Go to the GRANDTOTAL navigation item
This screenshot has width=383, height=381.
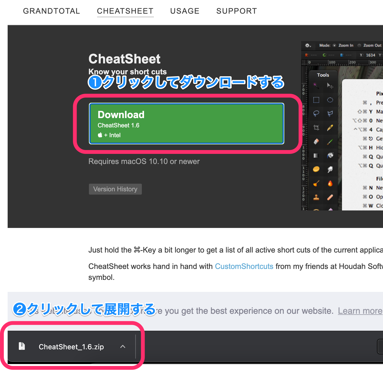coord(51,11)
